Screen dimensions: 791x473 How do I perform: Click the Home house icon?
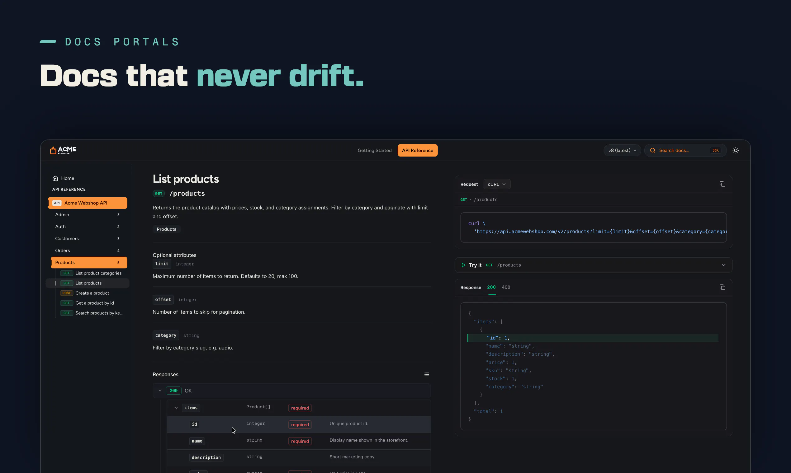(x=55, y=178)
